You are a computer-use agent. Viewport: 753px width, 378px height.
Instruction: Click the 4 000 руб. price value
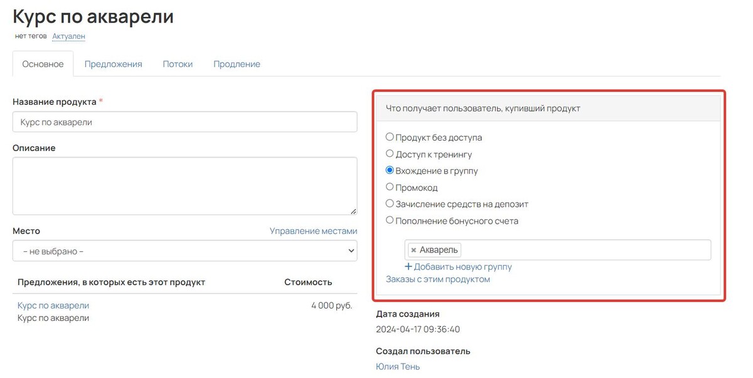331,305
